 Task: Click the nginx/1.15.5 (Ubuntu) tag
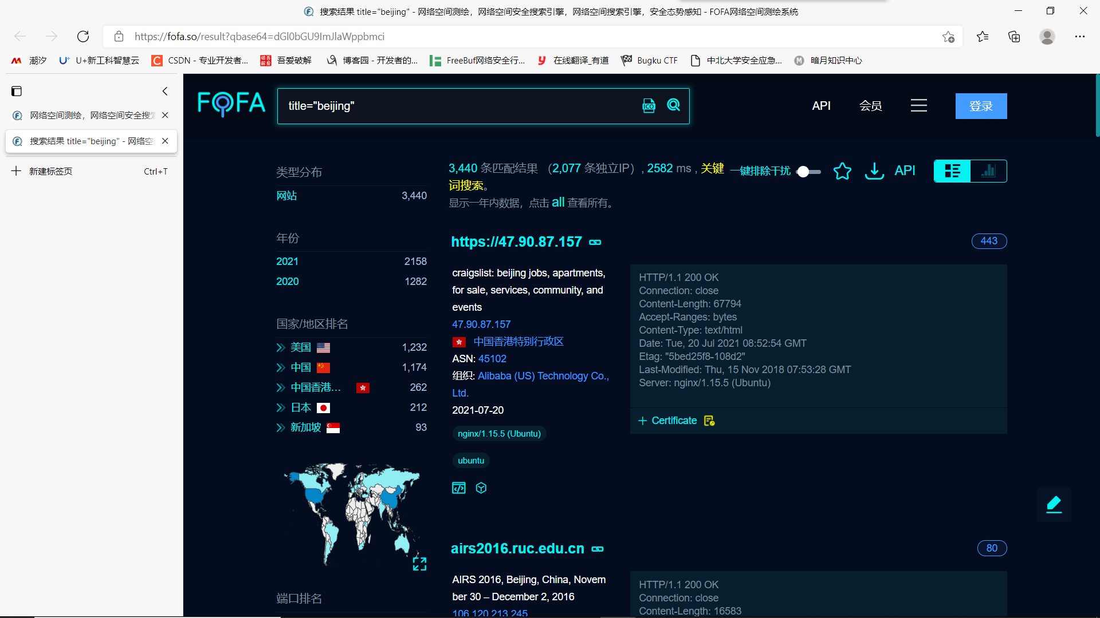[499, 434]
